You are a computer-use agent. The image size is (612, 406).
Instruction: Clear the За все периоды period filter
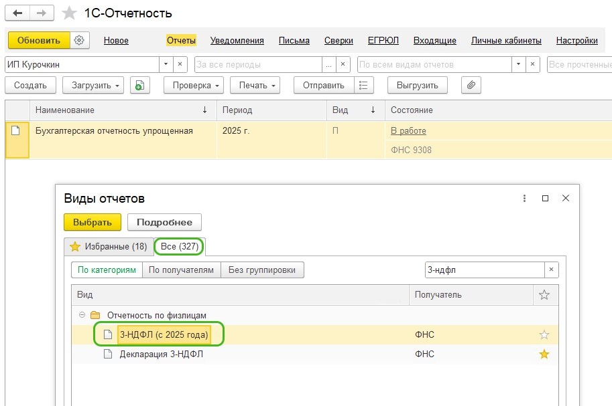pos(343,64)
